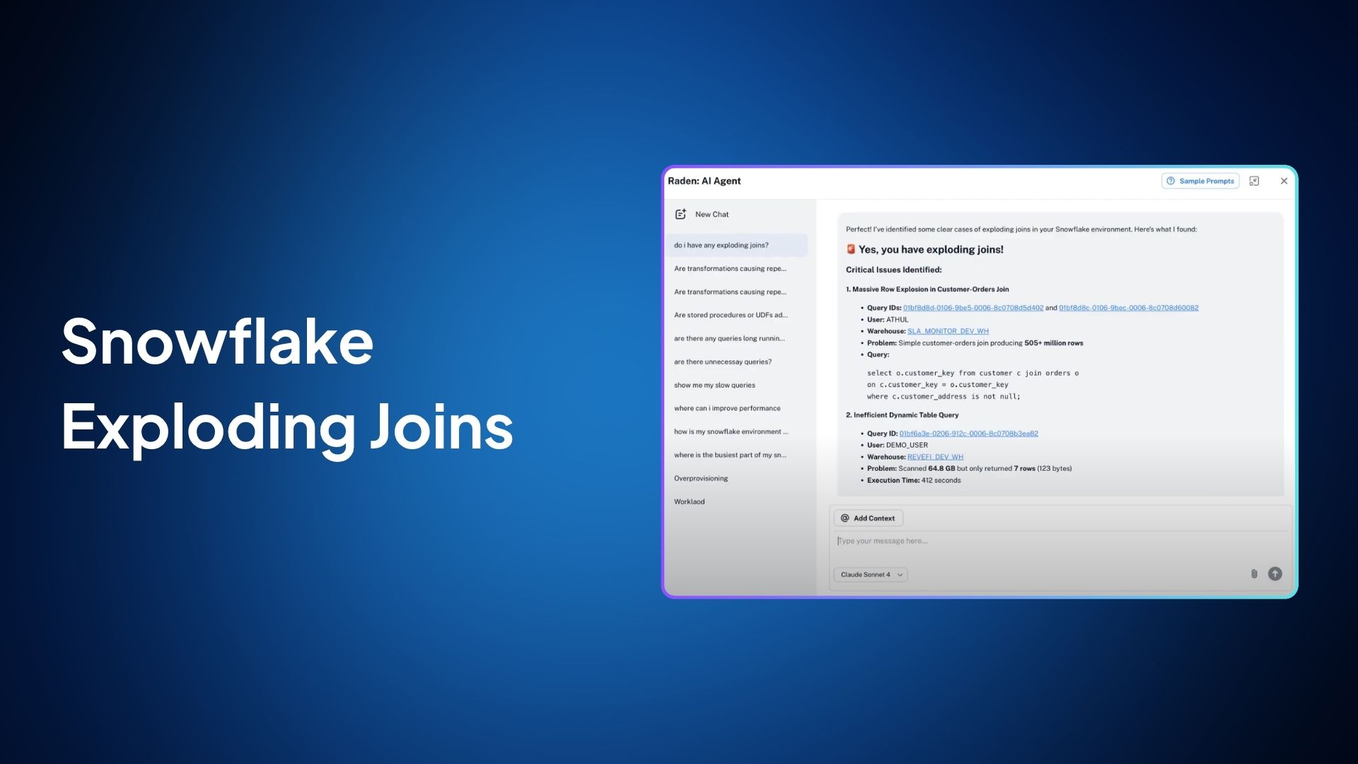Open the 'where can i improve performance' chat

tap(727, 409)
